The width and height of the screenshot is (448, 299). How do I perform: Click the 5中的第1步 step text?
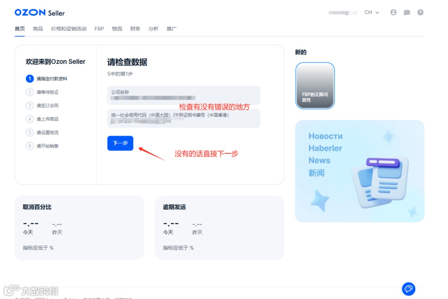(x=120, y=74)
